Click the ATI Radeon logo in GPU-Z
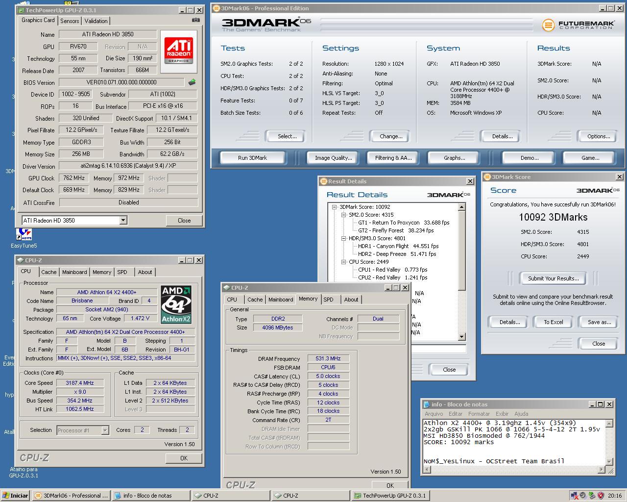 tap(178, 51)
